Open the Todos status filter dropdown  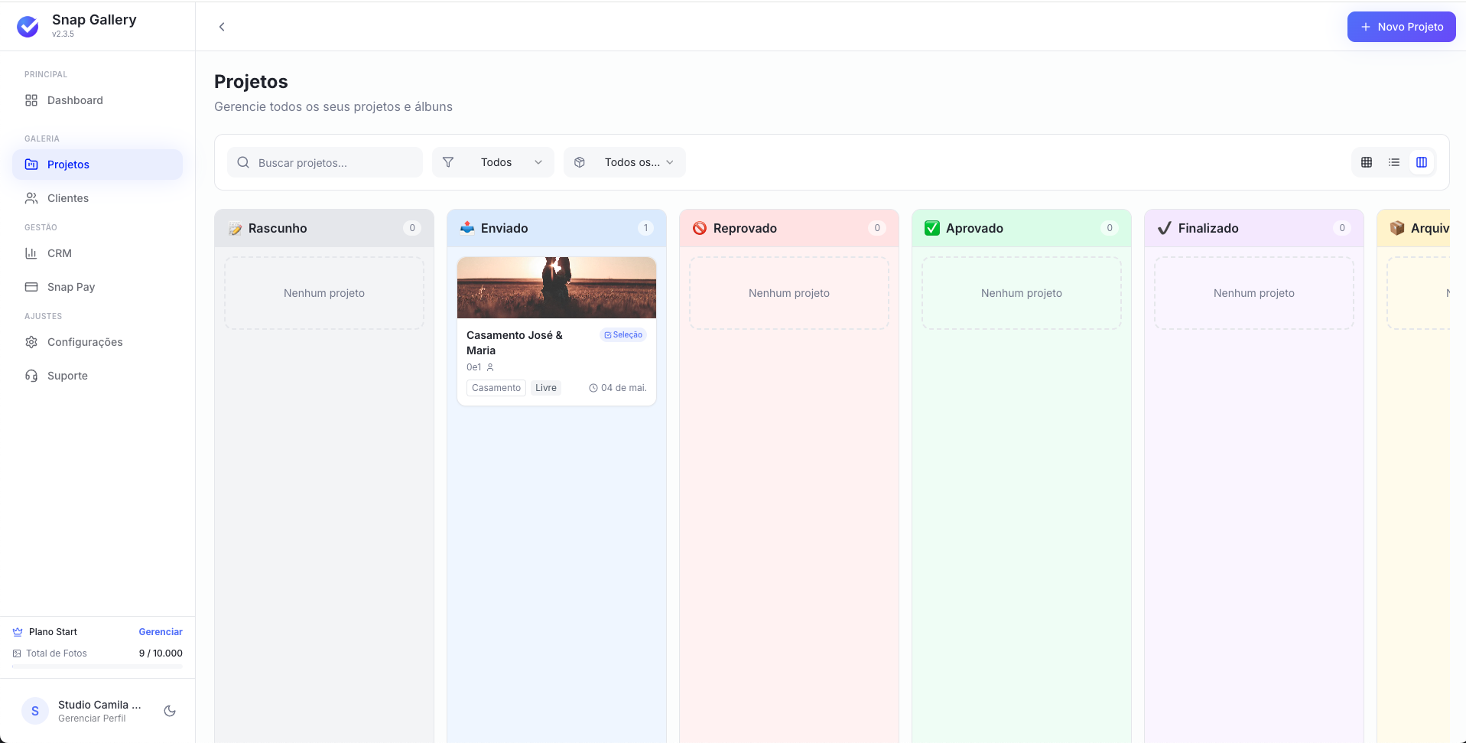tap(493, 162)
